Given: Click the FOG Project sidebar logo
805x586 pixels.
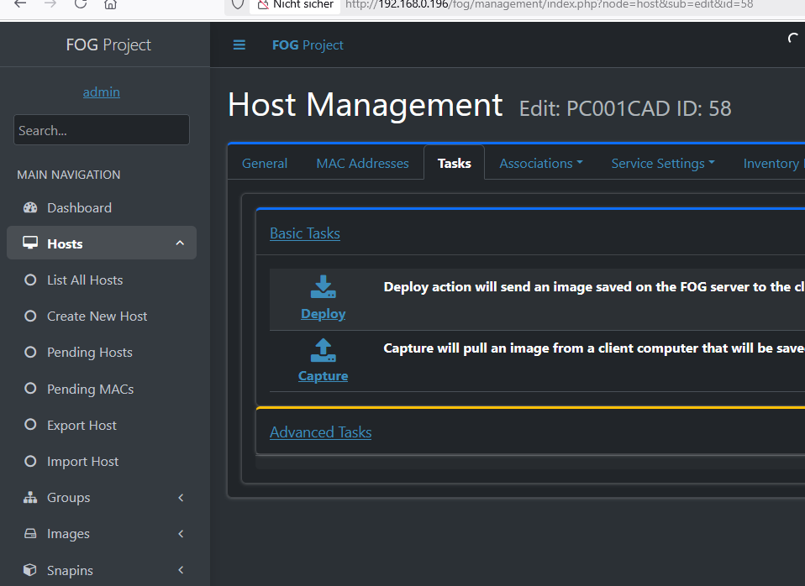Looking at the screenshot, I should coord(108,44).
